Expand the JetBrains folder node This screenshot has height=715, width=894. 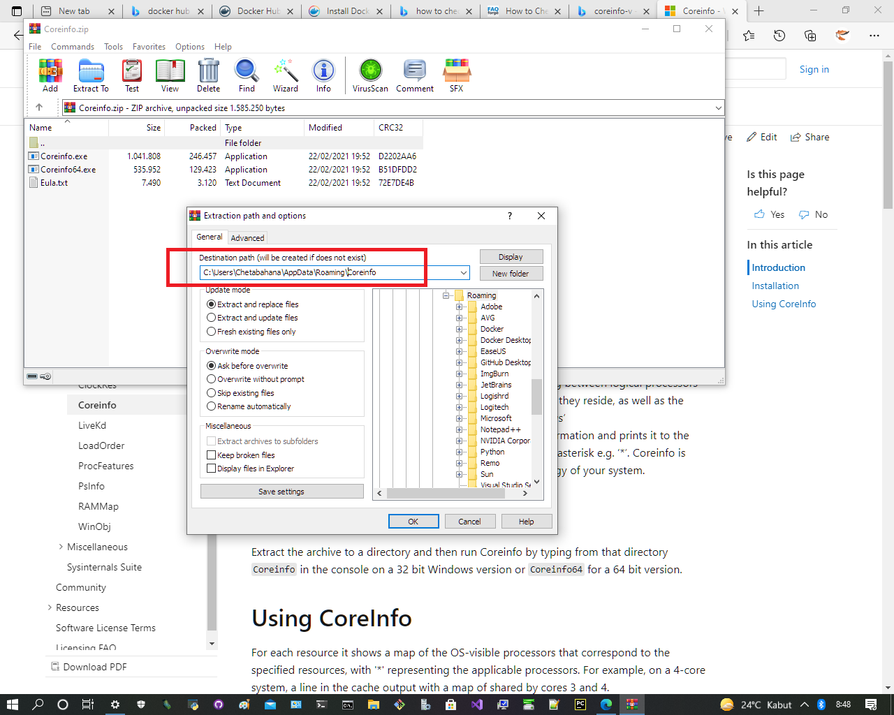click(x=460, y=385)
